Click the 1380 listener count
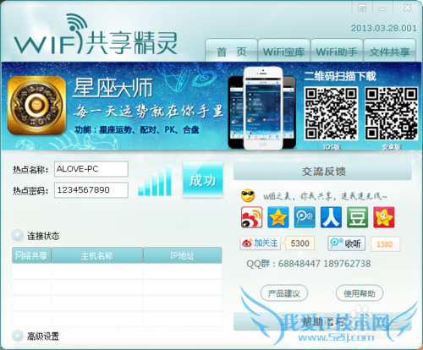The width and height of the screenshot is (423, 350). pos(385,244)
